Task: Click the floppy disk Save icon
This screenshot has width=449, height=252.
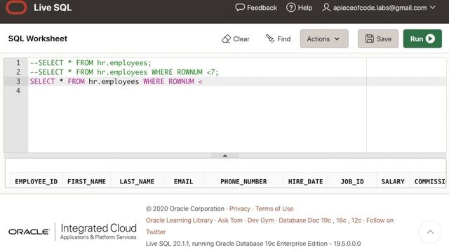Action: click(x=370, y=38)
